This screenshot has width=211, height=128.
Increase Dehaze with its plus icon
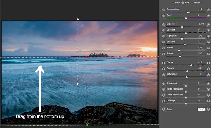click(209, 69)
